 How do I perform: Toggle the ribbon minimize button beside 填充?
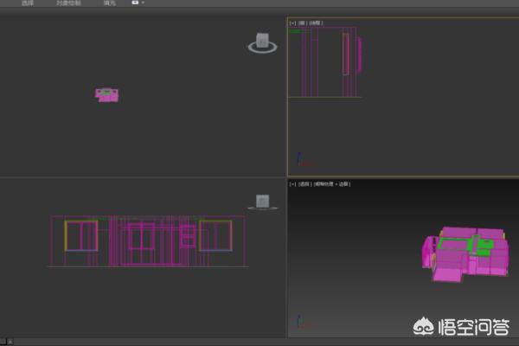(134, 3)
